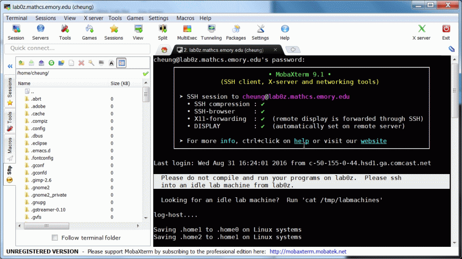Open the View toolbar icon

click(x=138, y=32)
